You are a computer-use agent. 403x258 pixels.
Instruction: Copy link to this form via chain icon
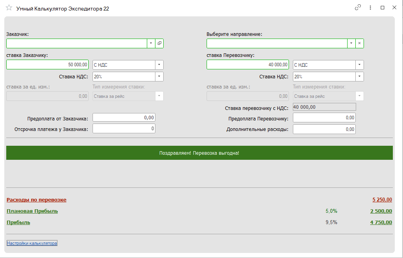click(x=358, y=7)
